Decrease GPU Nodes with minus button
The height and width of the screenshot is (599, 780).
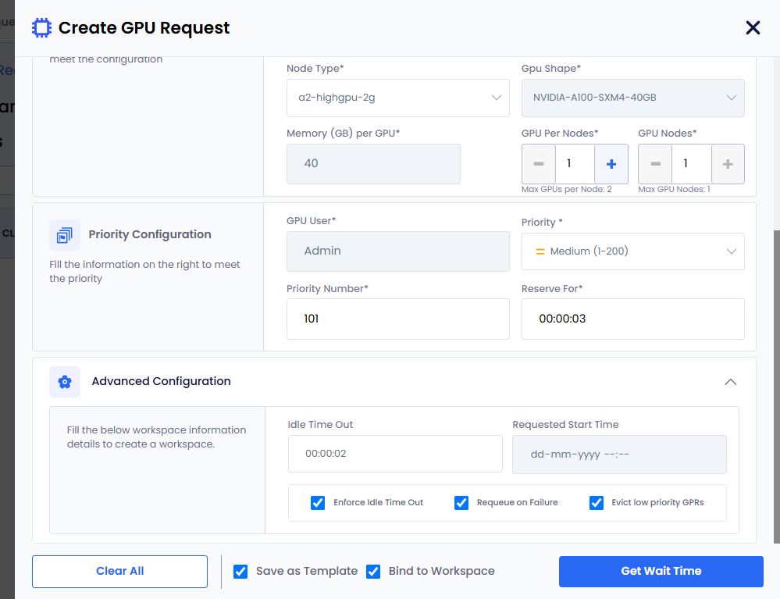655,164
